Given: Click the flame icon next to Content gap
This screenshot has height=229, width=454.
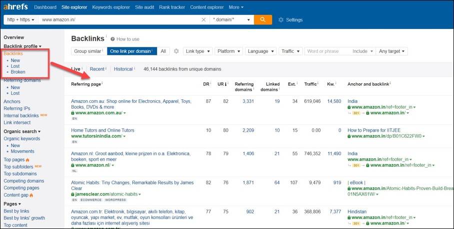Looking at the screenshot, I should click(x=31, y=195).
